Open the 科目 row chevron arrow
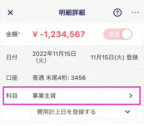 point(131,96)
